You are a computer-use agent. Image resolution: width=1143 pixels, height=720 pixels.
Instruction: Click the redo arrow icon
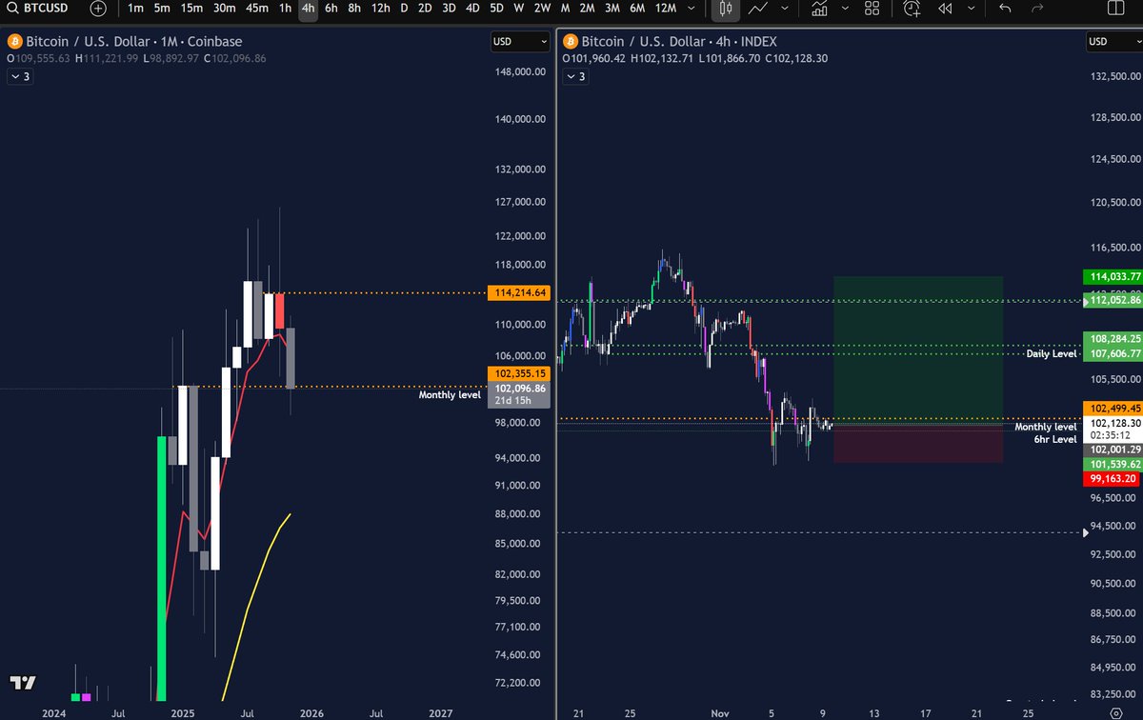(1036, 10)
